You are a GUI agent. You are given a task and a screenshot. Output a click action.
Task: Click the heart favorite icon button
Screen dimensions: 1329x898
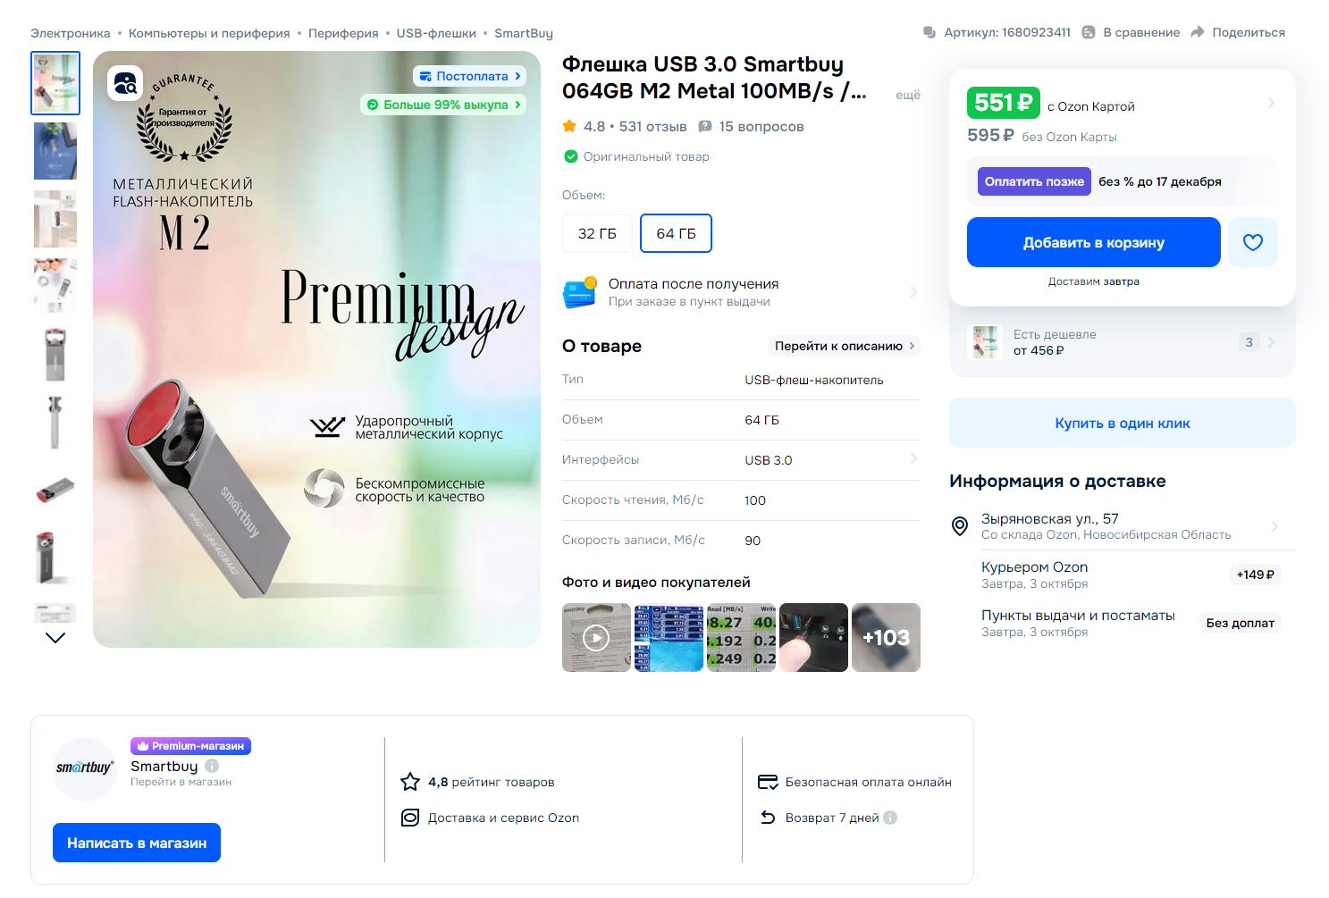[x=1252, y=242]
